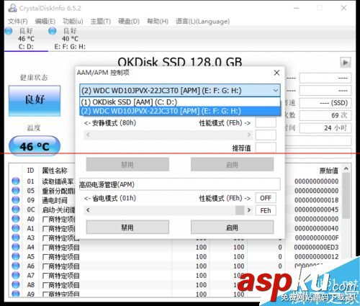Click the 69 次 power count field
Image resolution: width=360 pixels, height=306 pixels.
pos(325,115)
